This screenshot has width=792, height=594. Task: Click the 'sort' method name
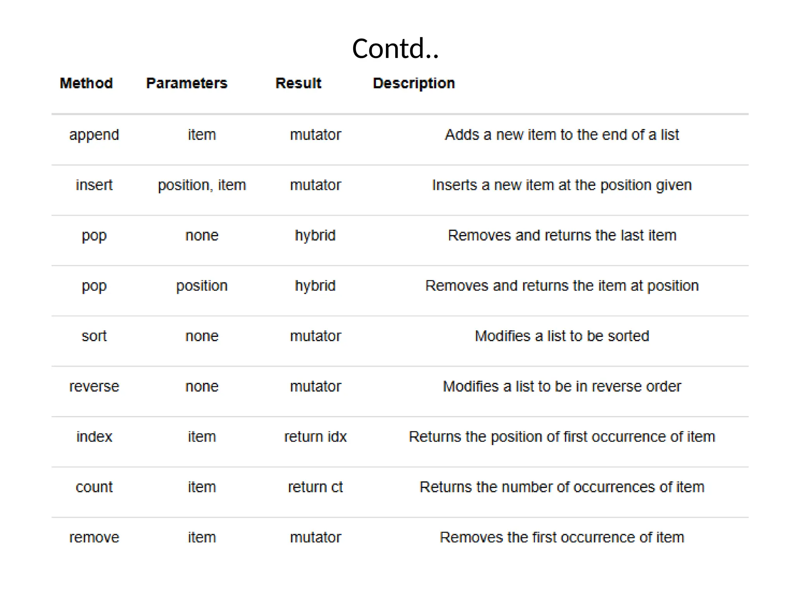pyautogui.click(x=94, y=336)
